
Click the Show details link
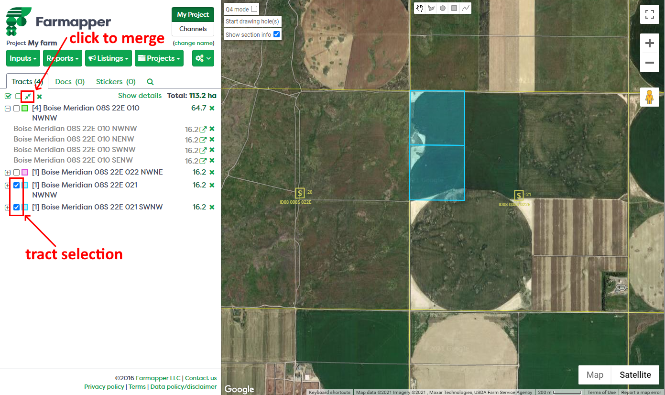pos(140,96)
